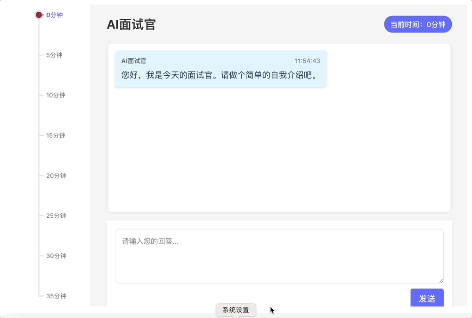Select the AI面试官 sender label in the message
This screenshot has width=472, height=318.
[x=133, y=60]
